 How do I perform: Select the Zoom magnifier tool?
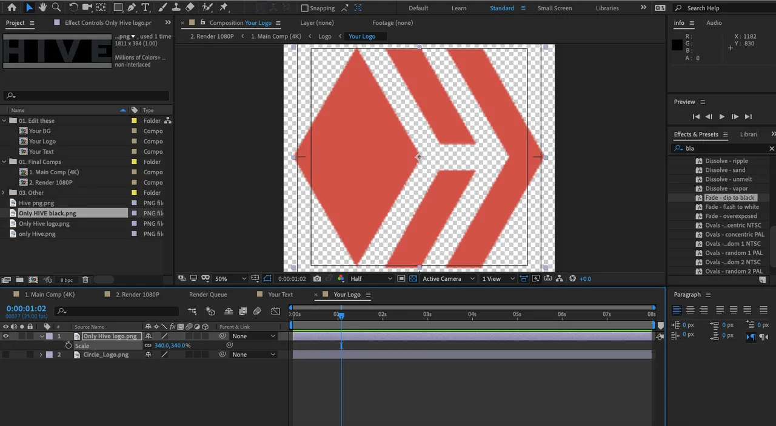56,7
